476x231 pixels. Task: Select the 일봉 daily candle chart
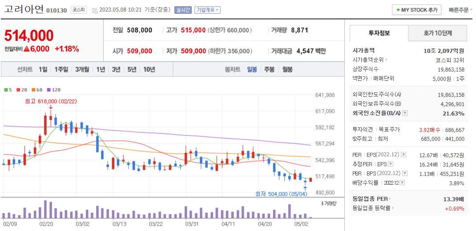[x=252, y=69]
